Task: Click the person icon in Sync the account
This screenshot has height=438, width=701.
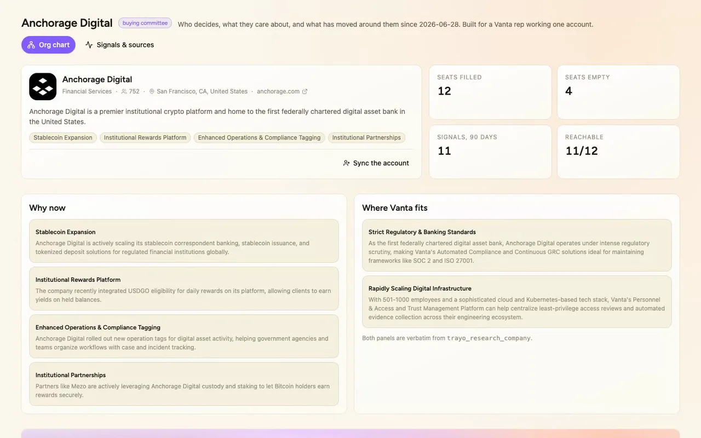Action: (347, 163)
